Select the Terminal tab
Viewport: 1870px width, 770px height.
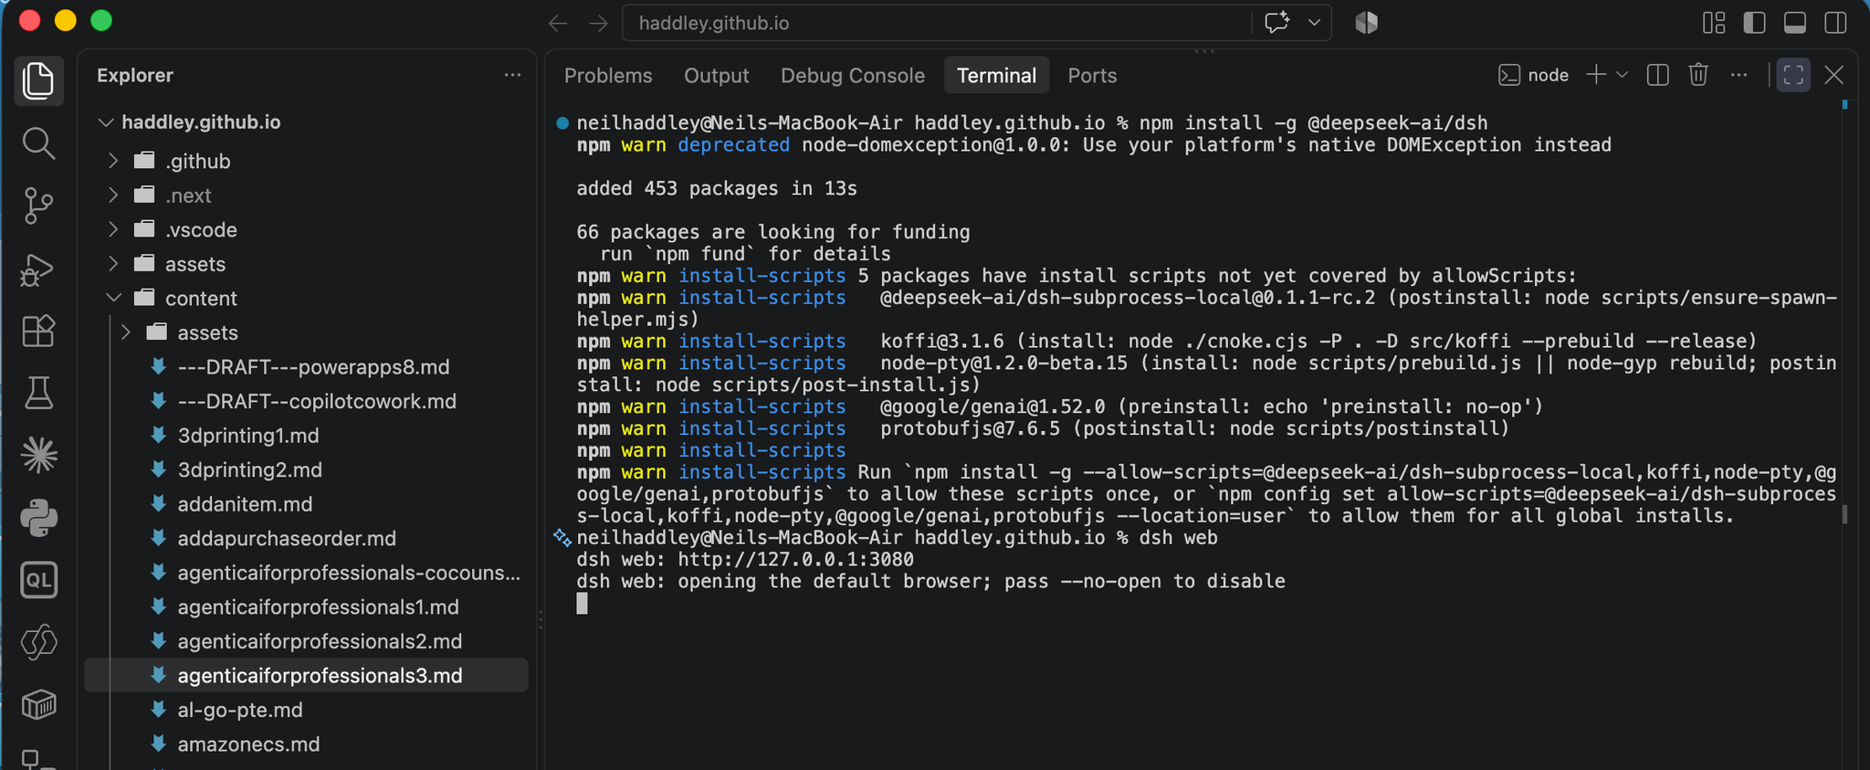996,76
